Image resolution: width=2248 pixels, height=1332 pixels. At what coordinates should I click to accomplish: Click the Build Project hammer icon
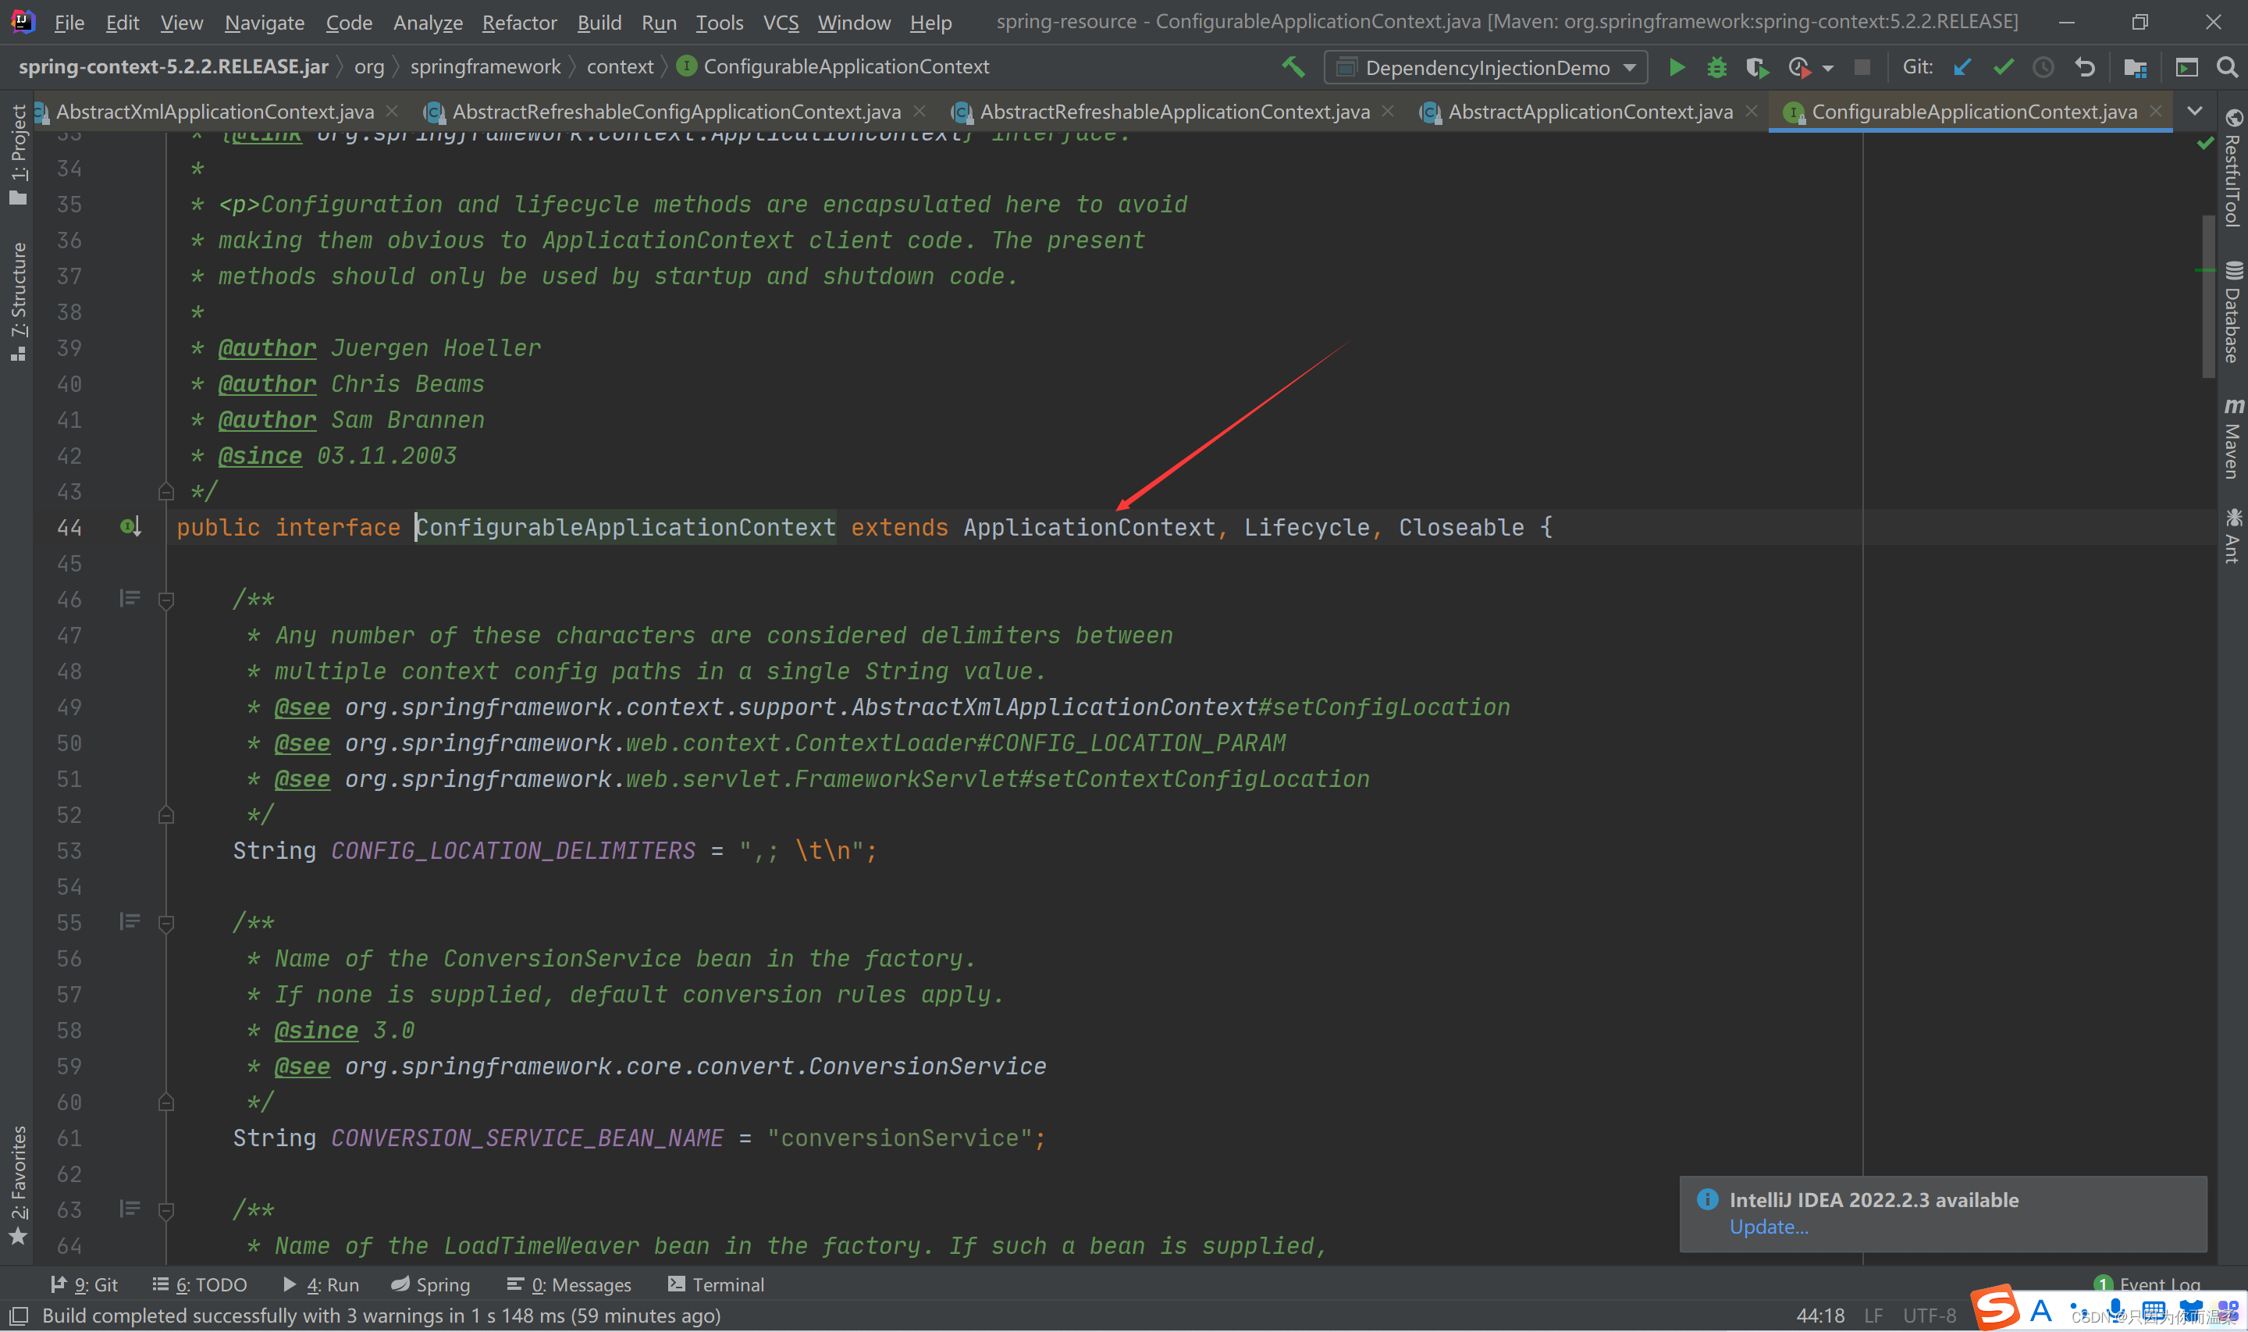click(x=1293, y=67)
